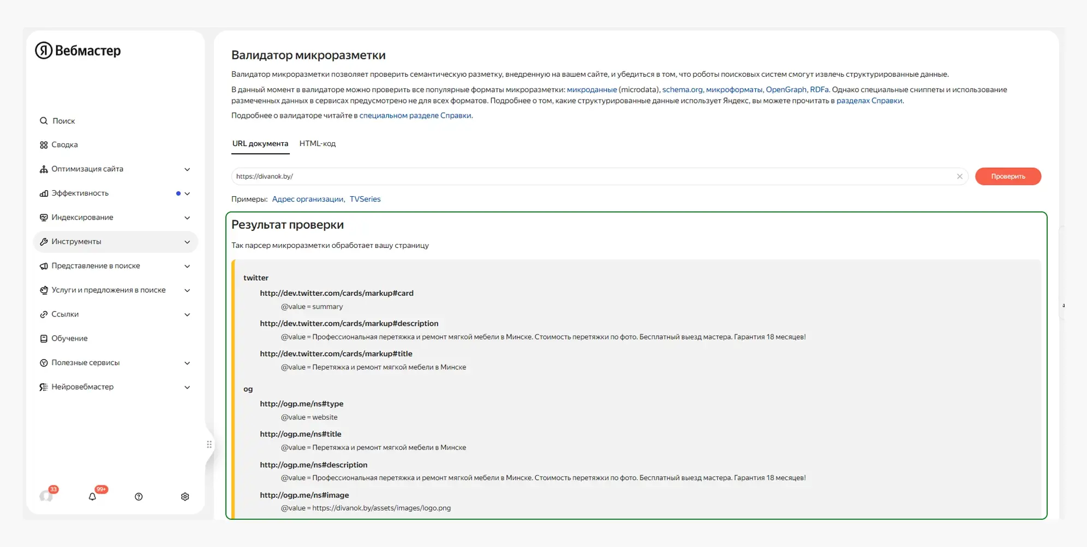Open Обучение via its book icon
1087x547 pixels.
pyautogui.click(x=44, y=338)
